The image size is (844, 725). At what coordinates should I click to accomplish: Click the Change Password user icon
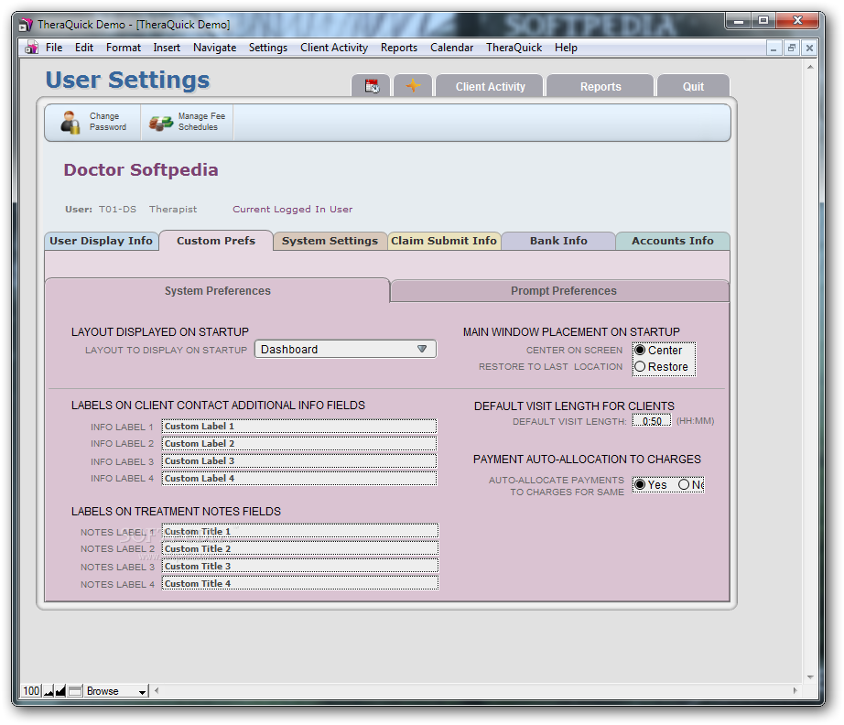click(70, 122)
